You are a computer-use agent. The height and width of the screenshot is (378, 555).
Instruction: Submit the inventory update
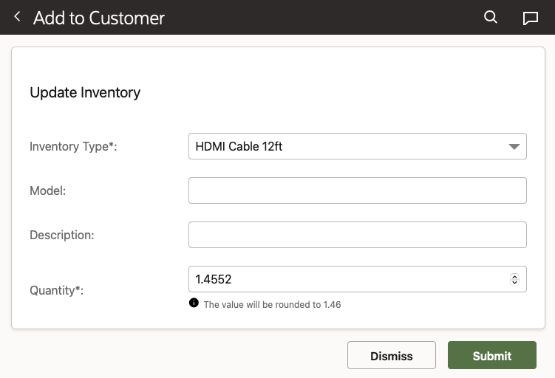point(491,355)
